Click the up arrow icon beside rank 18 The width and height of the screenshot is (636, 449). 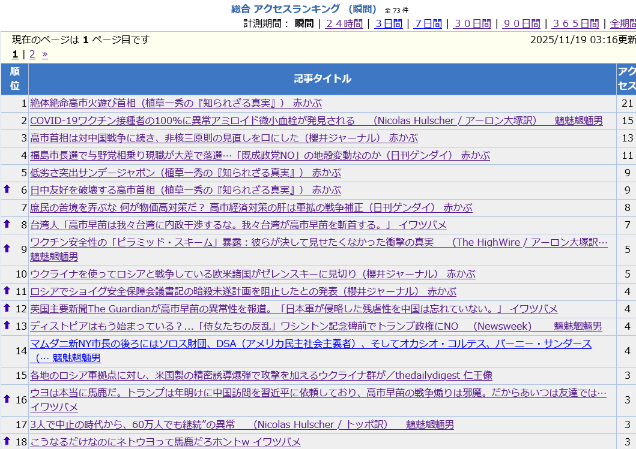pyautogui.click(x=7, y=441)
